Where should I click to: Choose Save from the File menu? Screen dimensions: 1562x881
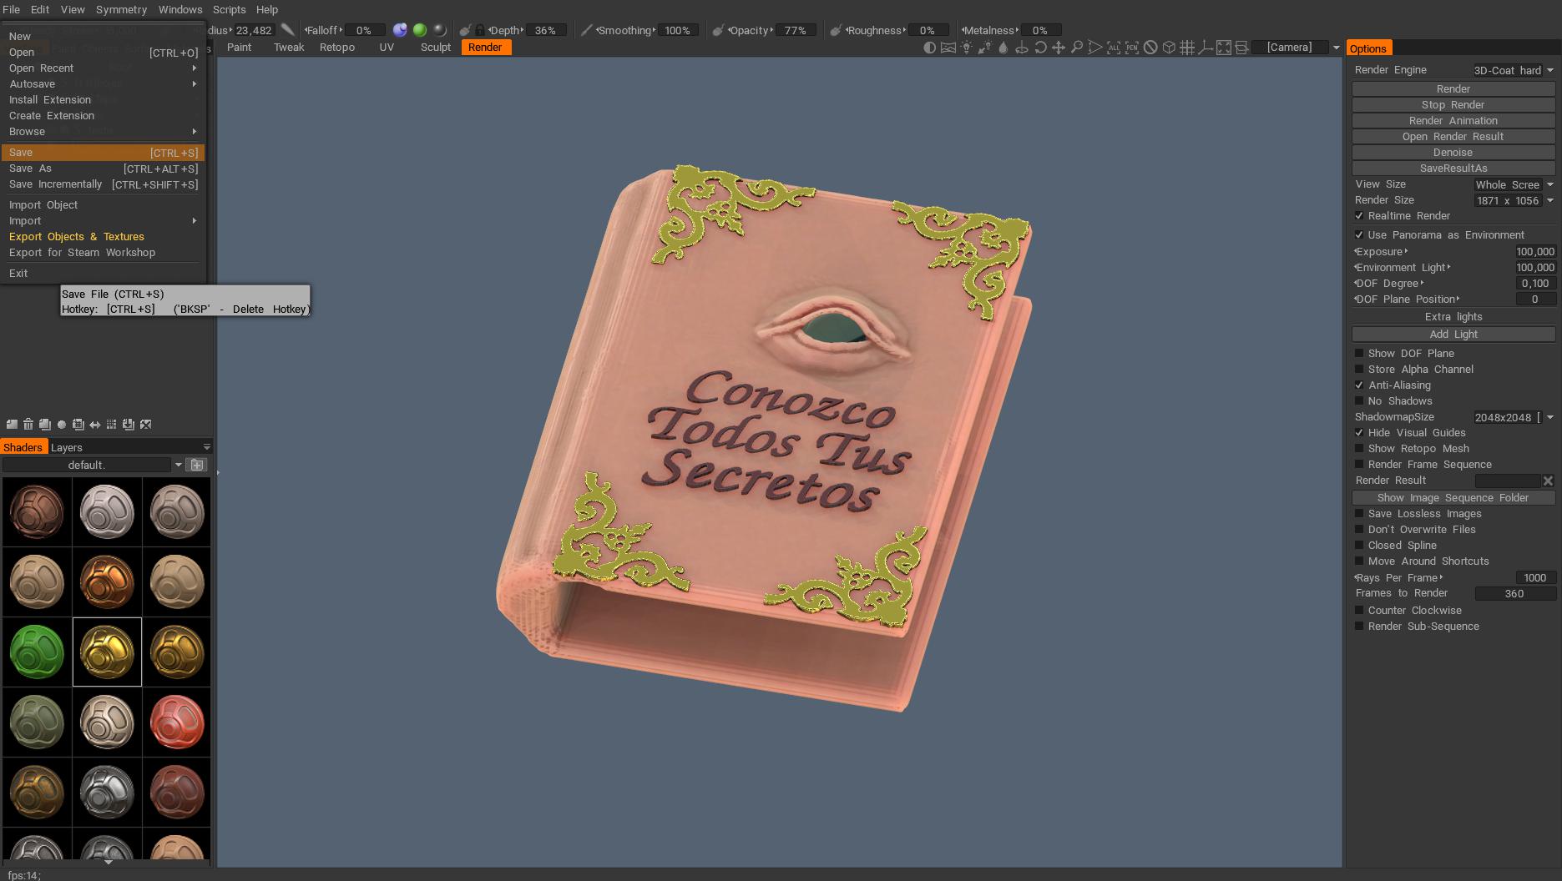(103, 153)
